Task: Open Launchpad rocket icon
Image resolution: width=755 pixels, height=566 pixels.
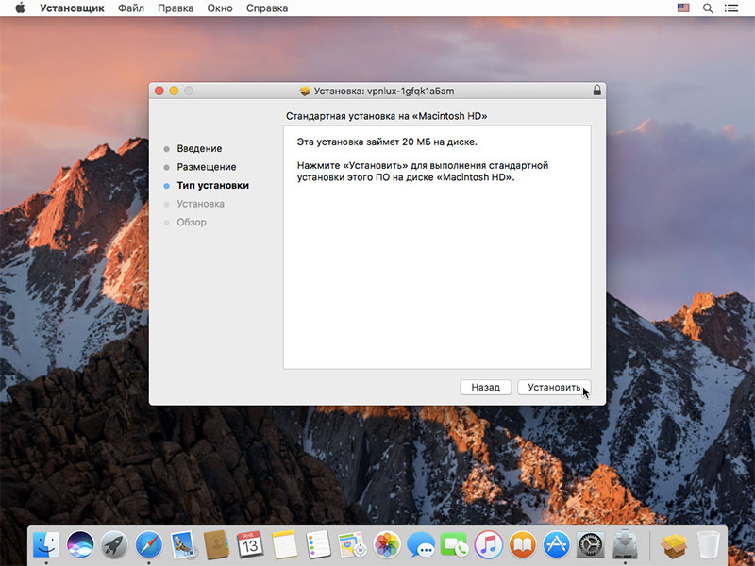Action: point(114,545)
